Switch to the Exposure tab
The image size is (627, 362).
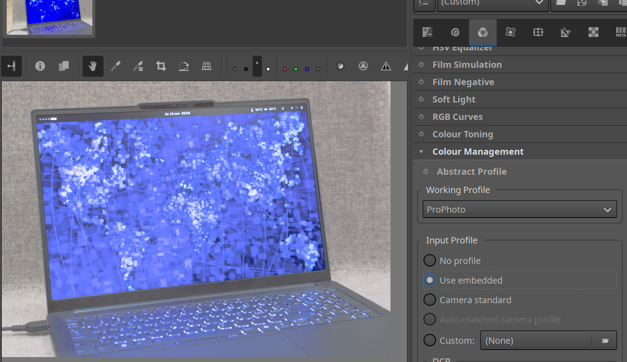[427, 32]
